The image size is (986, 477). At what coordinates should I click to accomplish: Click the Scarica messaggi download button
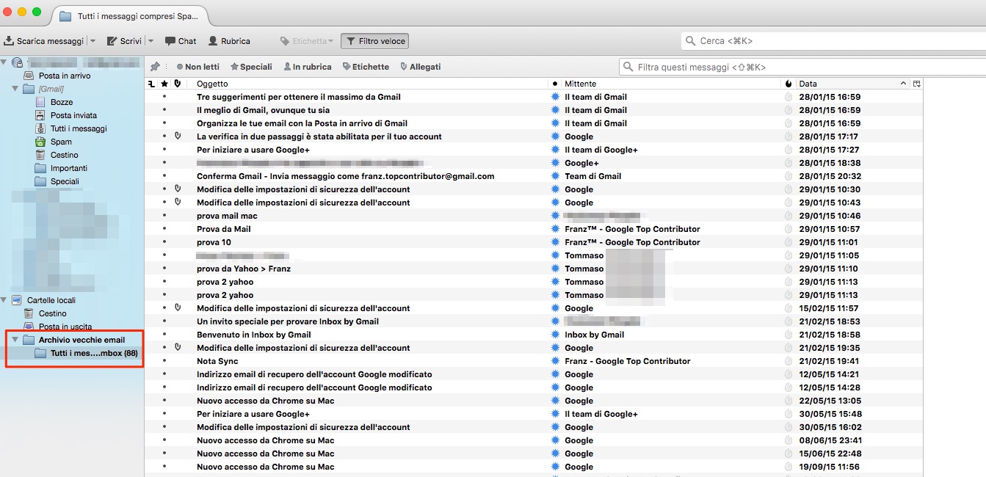(44, 41)
